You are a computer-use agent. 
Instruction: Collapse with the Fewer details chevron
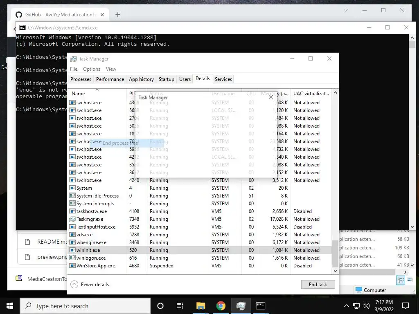74,285
